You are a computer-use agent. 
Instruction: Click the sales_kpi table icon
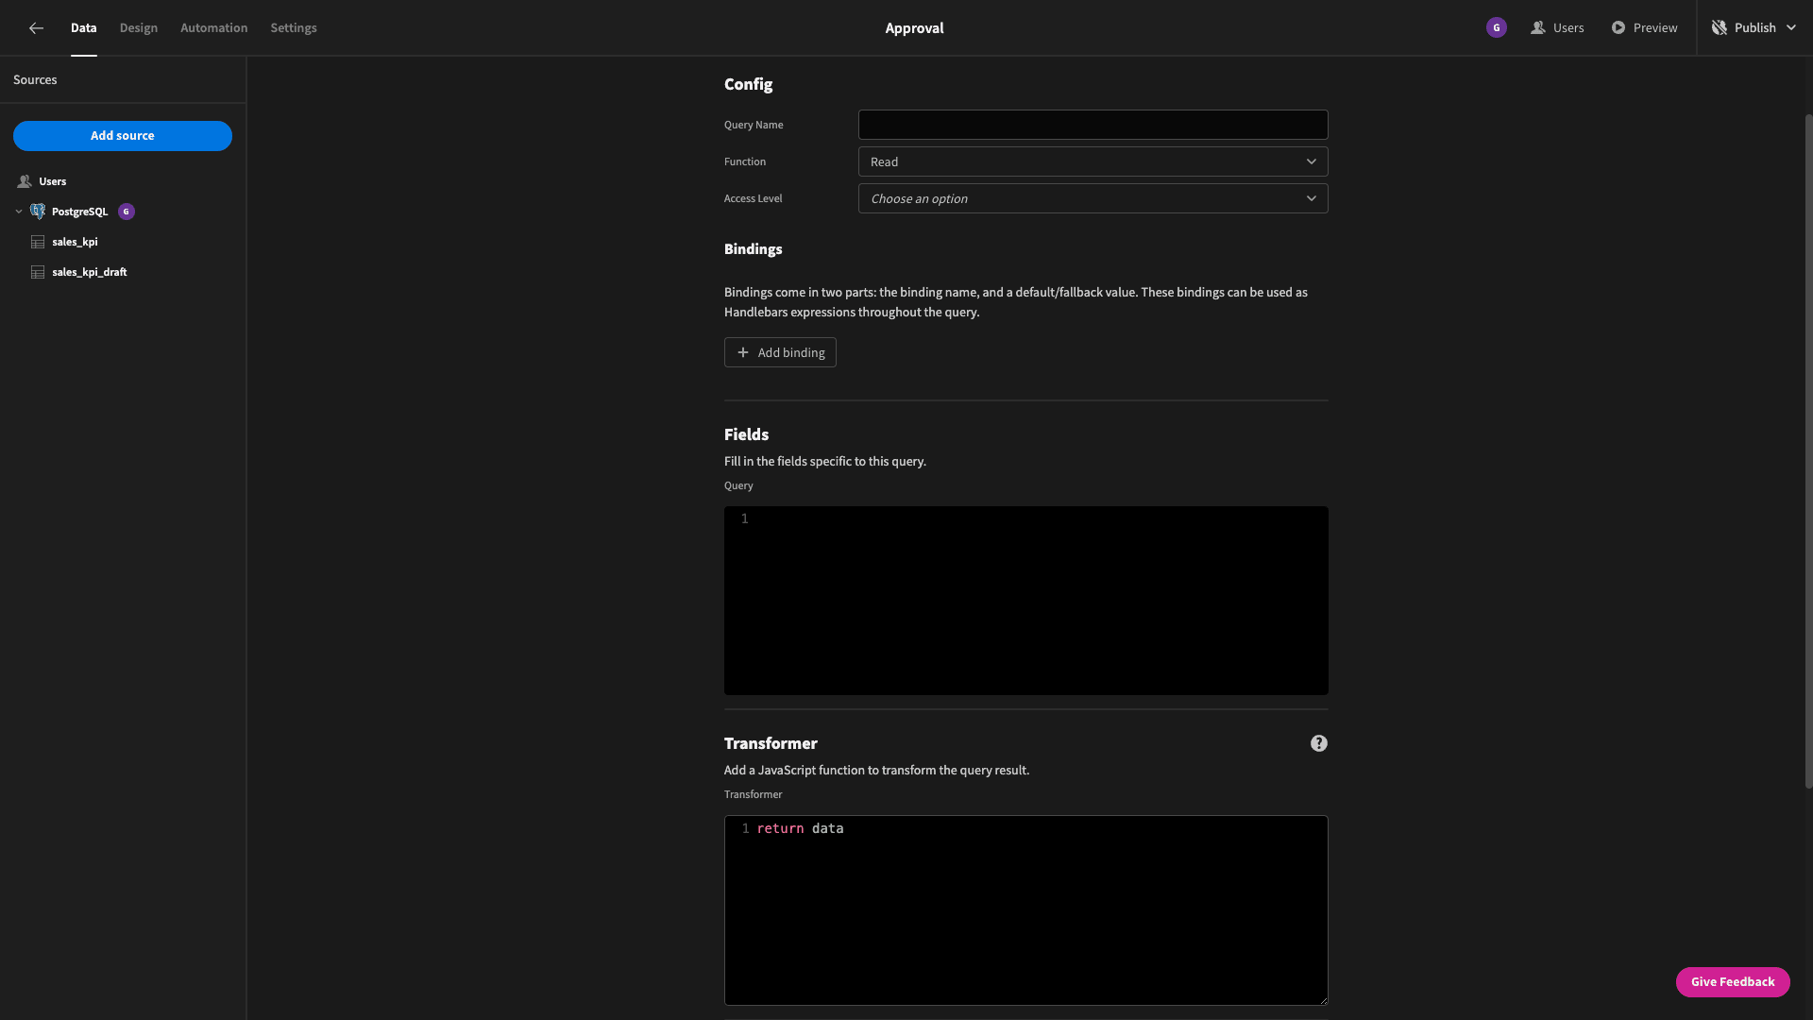(38, 242)
